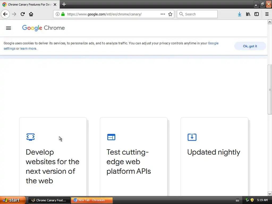Open the browser home page
Screen dimensions: 272x204
[31, 14]
